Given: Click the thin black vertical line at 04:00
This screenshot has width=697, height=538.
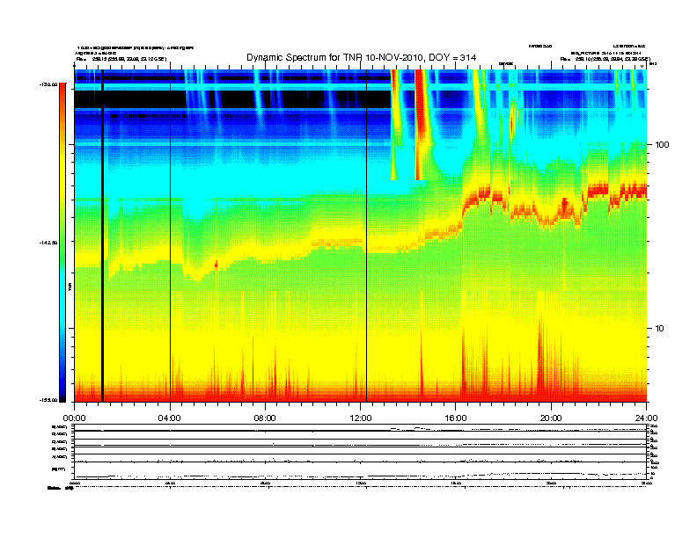Looking at the screenshot, I should click(170, 236).
